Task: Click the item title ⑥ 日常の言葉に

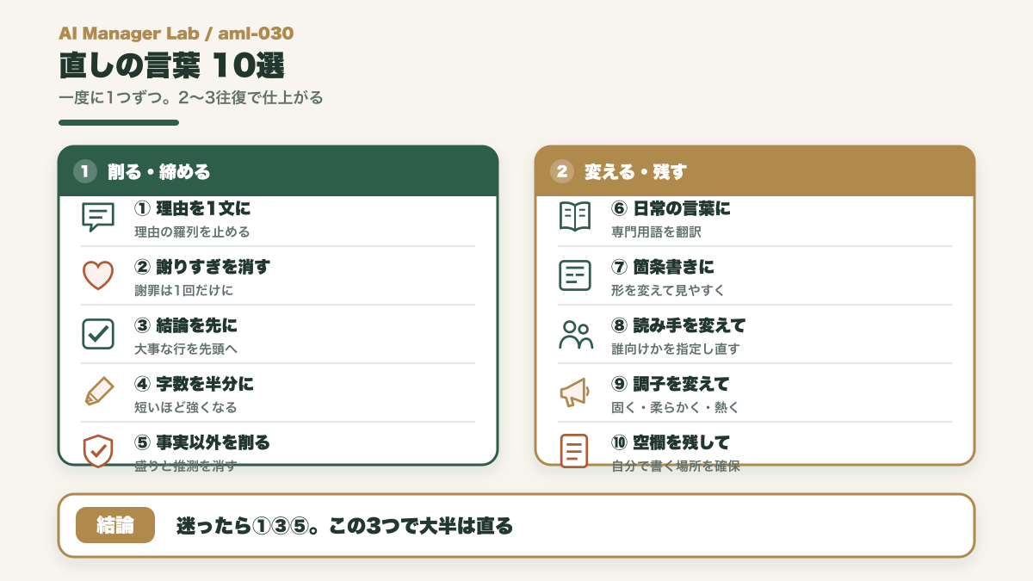Action: (x=671, y=208)
